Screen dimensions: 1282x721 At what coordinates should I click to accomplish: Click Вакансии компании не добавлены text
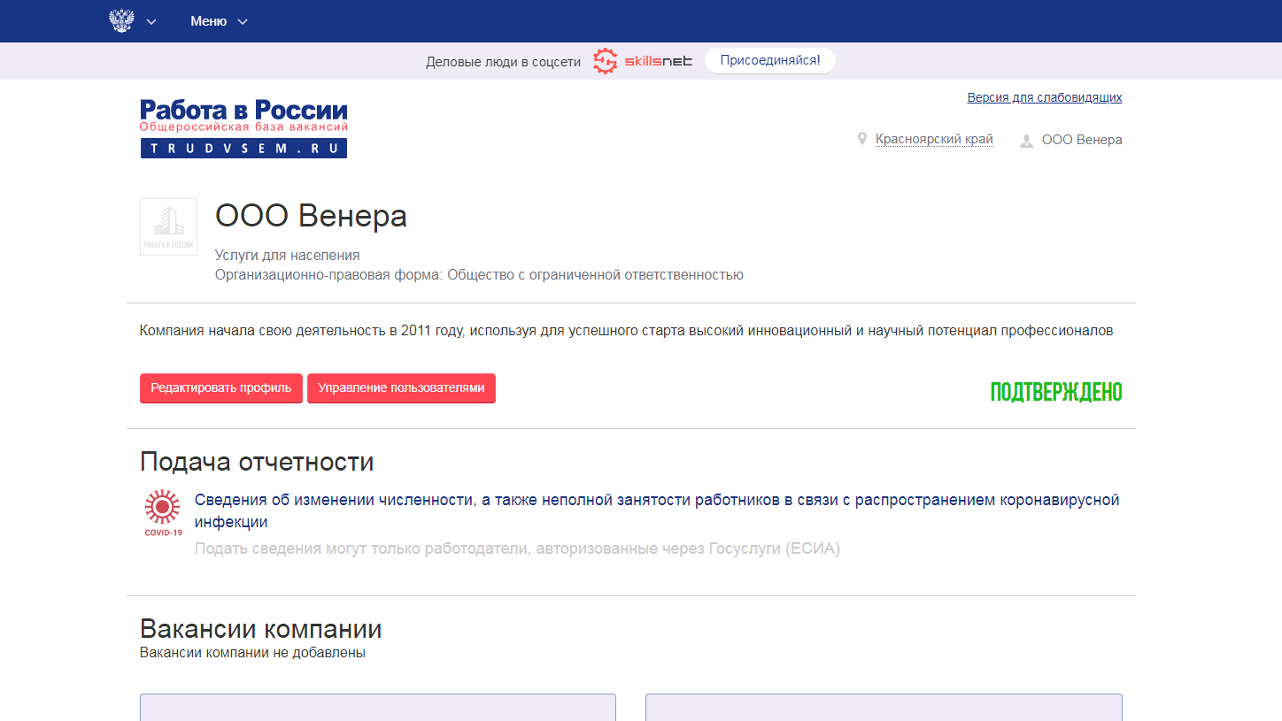pos(252,653)
